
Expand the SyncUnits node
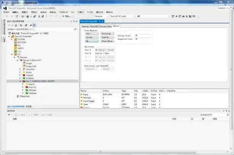pos(20,69)
